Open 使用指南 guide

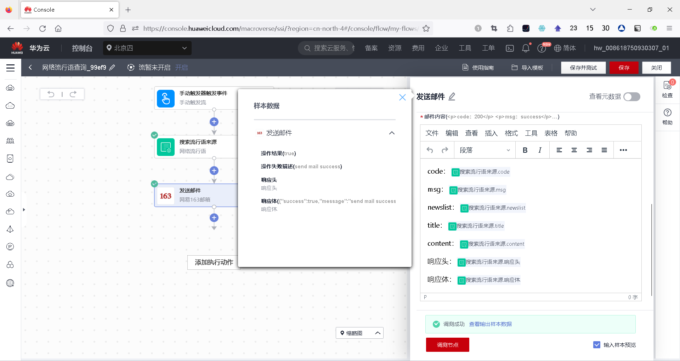[478, 68]
